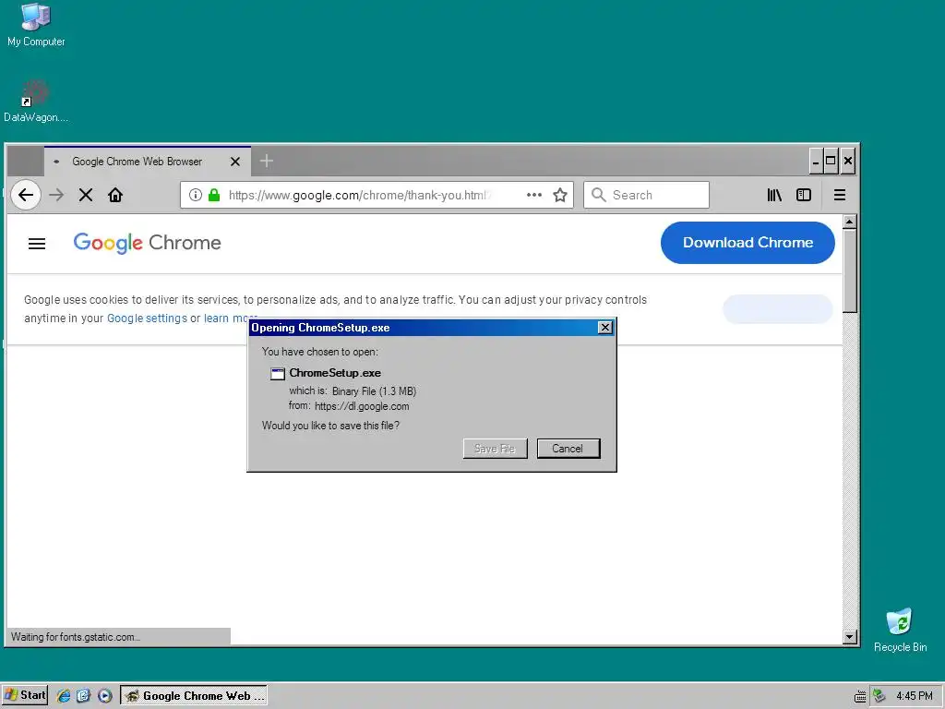945x709 pixels.
Task: Open the Google settings link
Action: click(x=147, y=318)
